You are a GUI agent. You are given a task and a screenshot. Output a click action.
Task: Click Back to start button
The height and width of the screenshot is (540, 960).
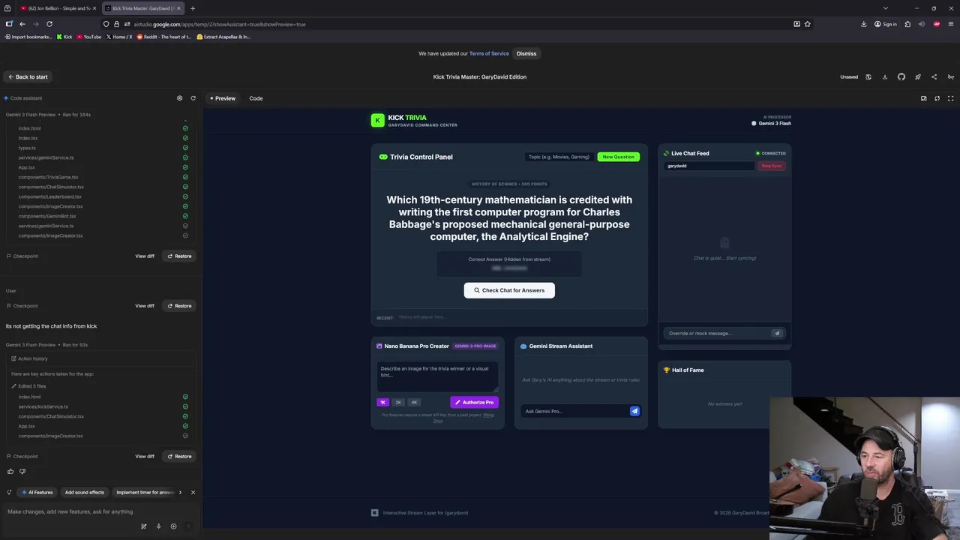tap(28, 76)
